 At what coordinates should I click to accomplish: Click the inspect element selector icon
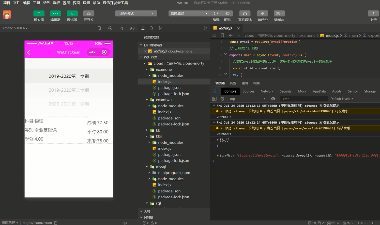coord(215,91)
